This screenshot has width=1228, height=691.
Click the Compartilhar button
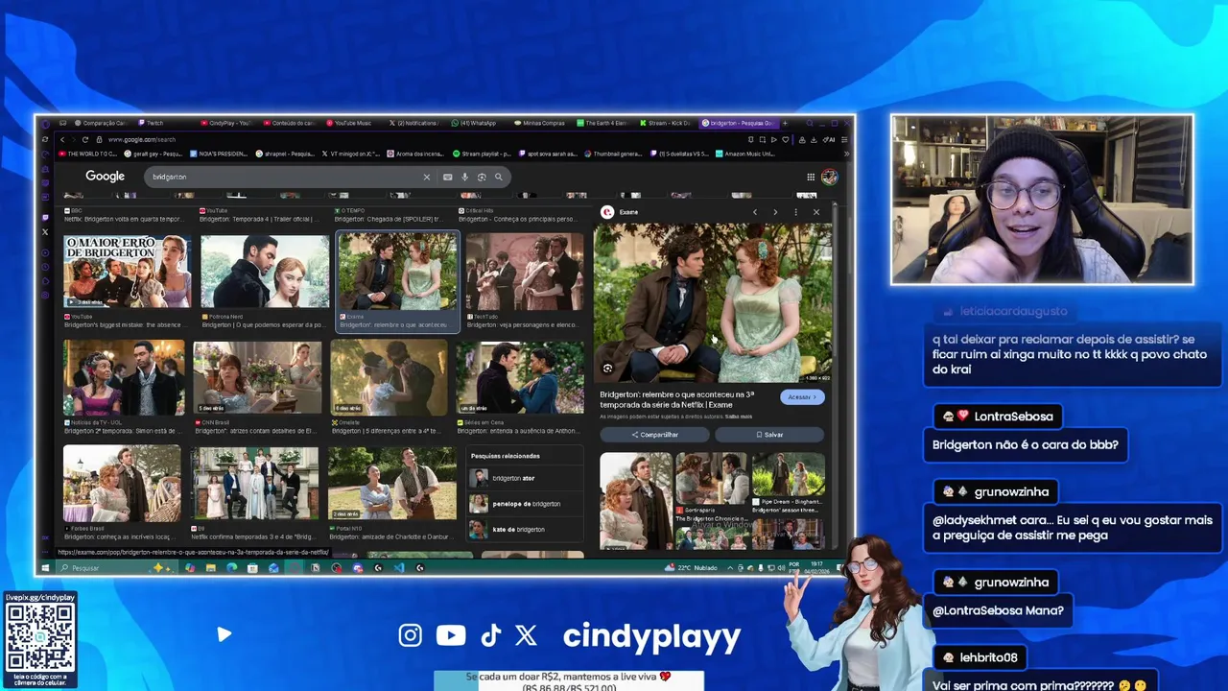tap(654, 435)
